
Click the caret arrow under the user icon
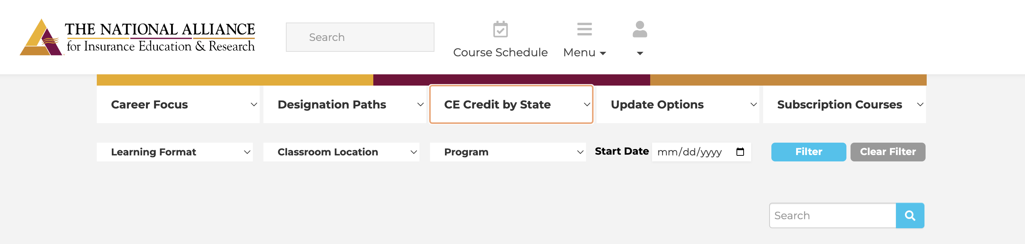coord(639,53)
